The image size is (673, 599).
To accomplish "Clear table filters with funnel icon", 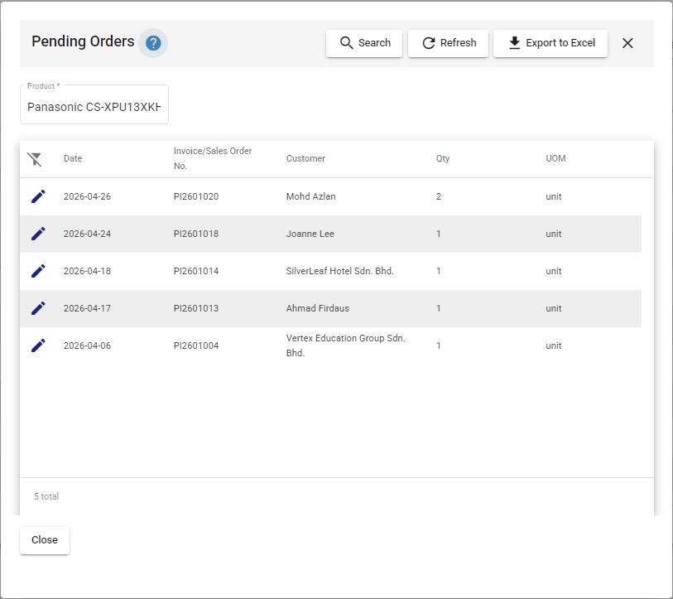I will point(34,159).
